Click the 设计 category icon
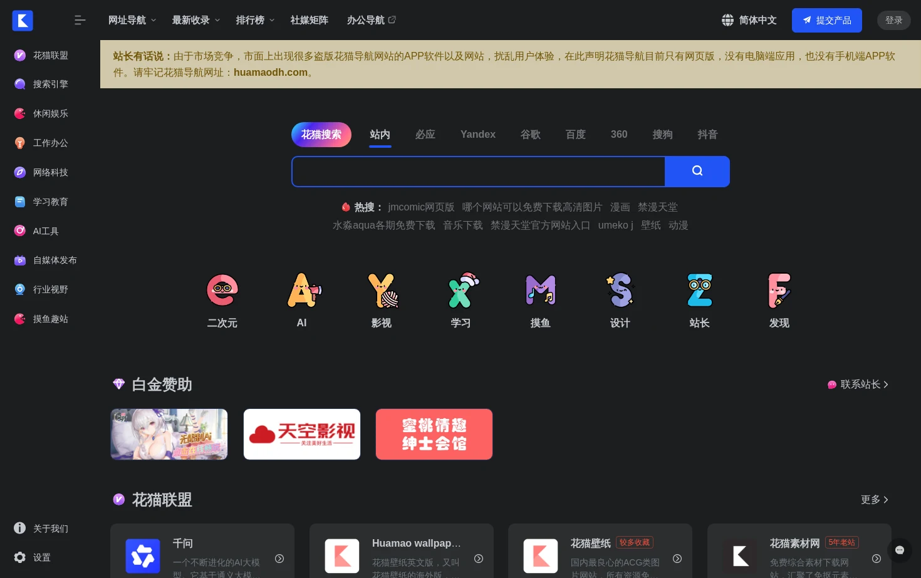 620,291
